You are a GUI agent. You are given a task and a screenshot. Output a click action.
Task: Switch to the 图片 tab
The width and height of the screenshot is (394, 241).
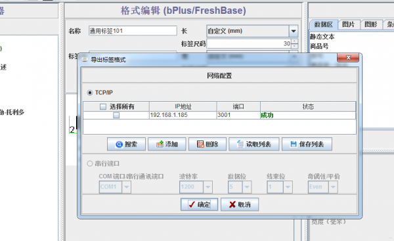348,24
